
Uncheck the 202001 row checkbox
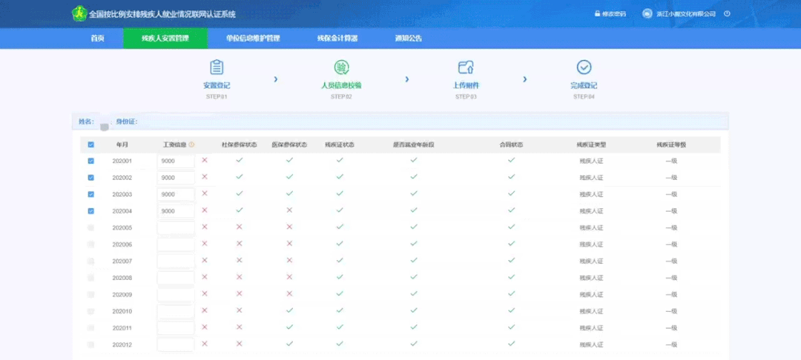point(91,161)
